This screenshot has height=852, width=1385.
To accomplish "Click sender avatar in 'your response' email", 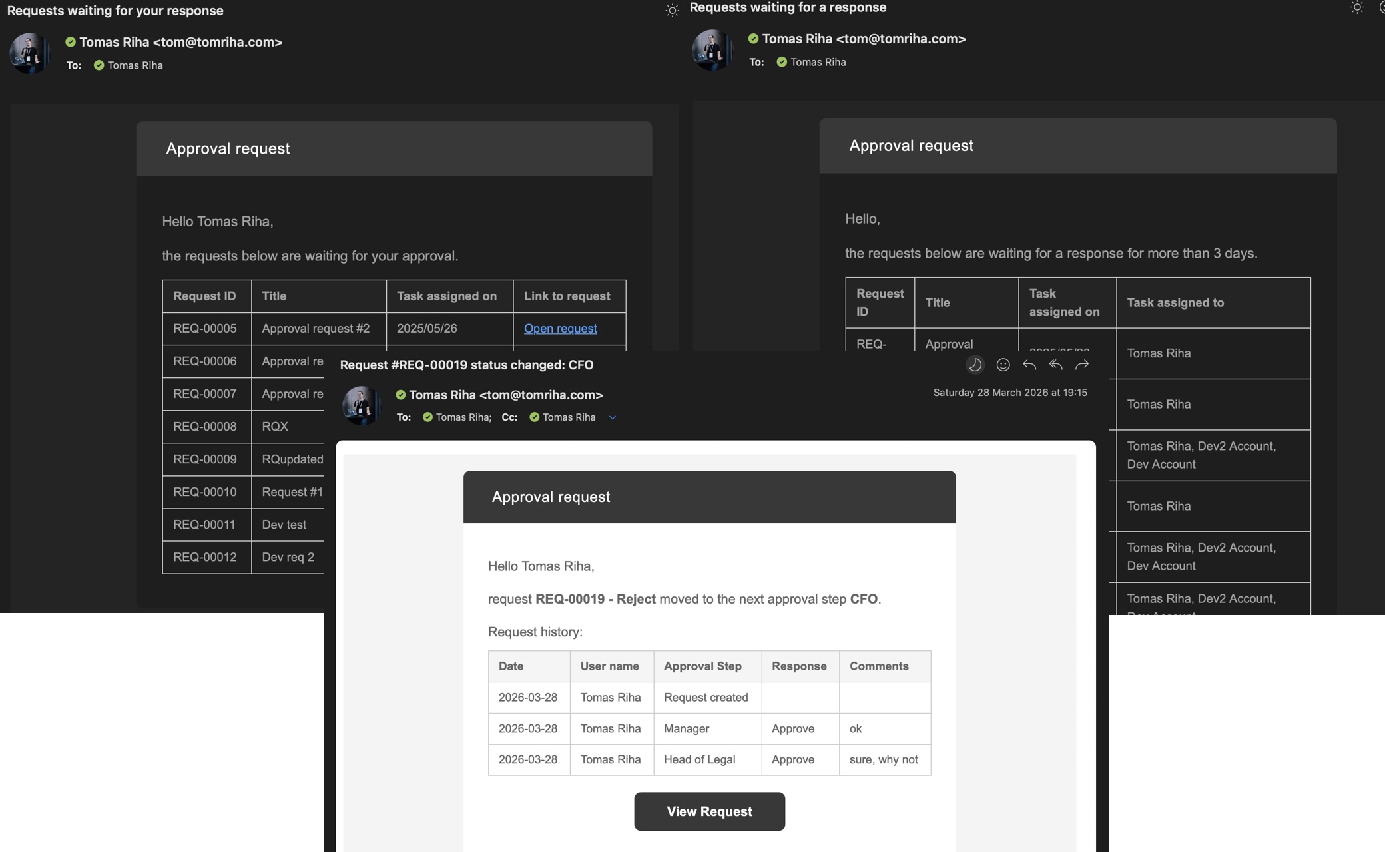I will click(x=29, y=53).
